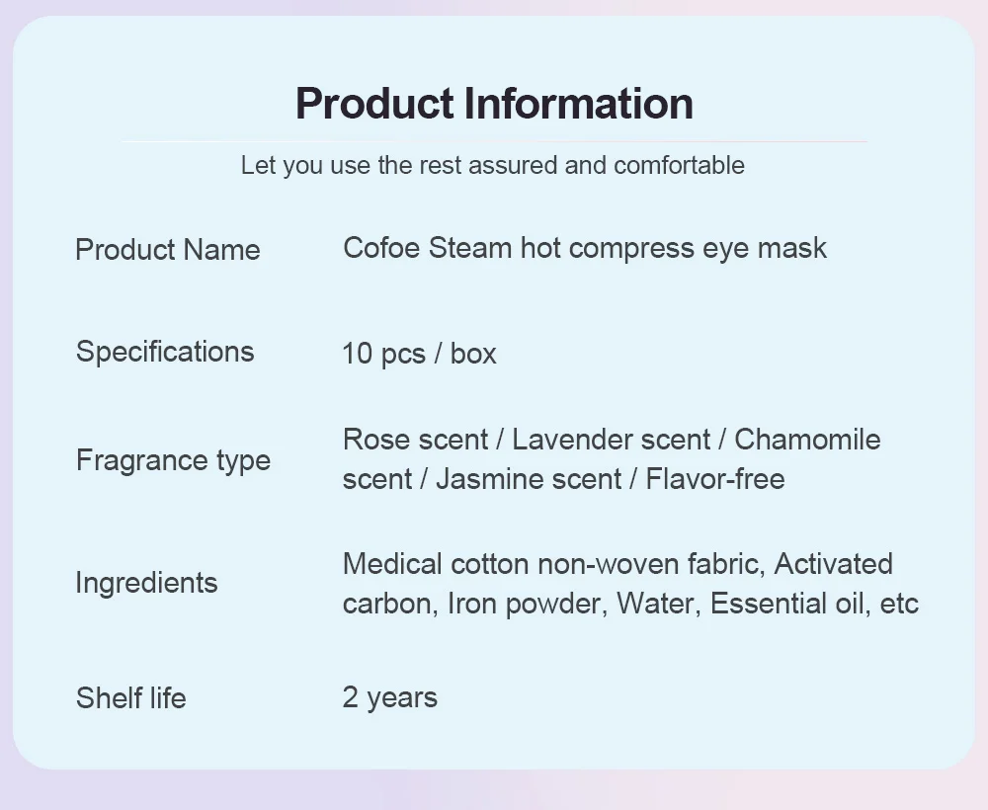Click "Medical cotton non-woven fabric" text
The height and width of the screenshot is (810, 988).
tap(551, 564)
